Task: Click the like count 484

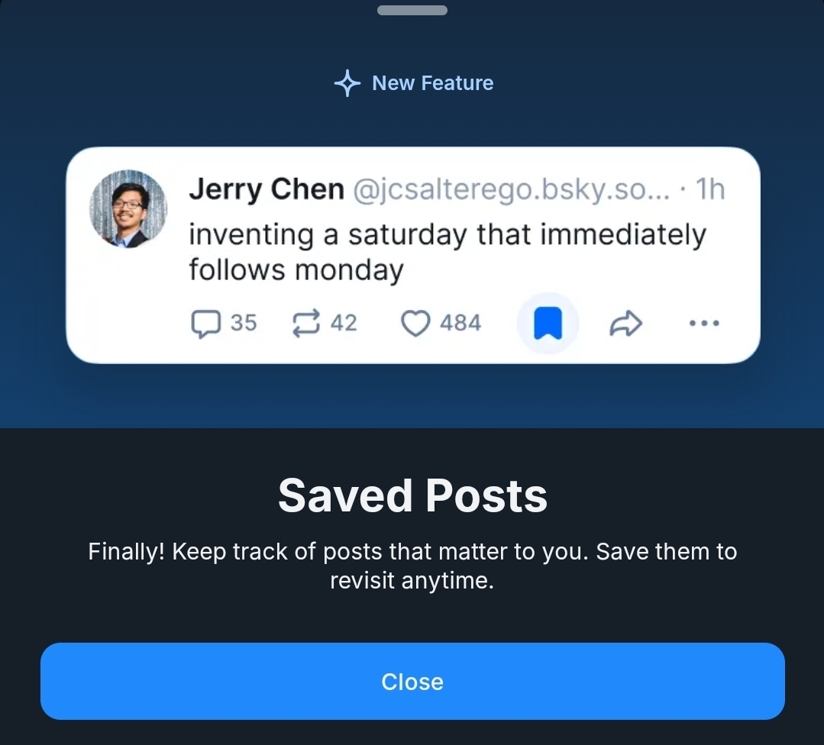Action: tap(460, 324)
